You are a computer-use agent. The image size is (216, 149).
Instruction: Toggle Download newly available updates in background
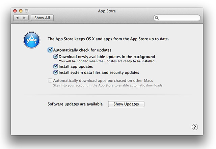click(55, 56)
